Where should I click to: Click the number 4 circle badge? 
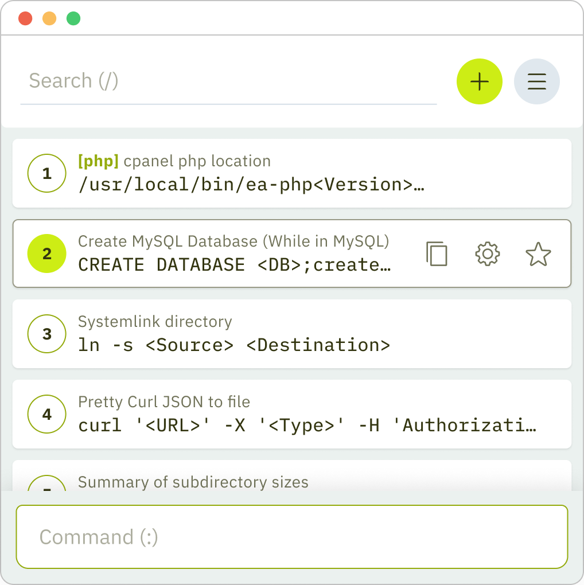pyautogui.click(x=47, y=414)
